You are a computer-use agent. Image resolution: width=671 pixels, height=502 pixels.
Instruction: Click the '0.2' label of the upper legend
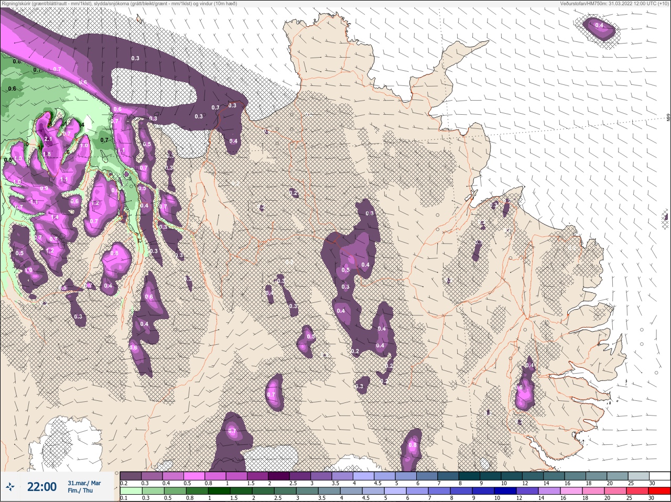[x=124, y=483]
